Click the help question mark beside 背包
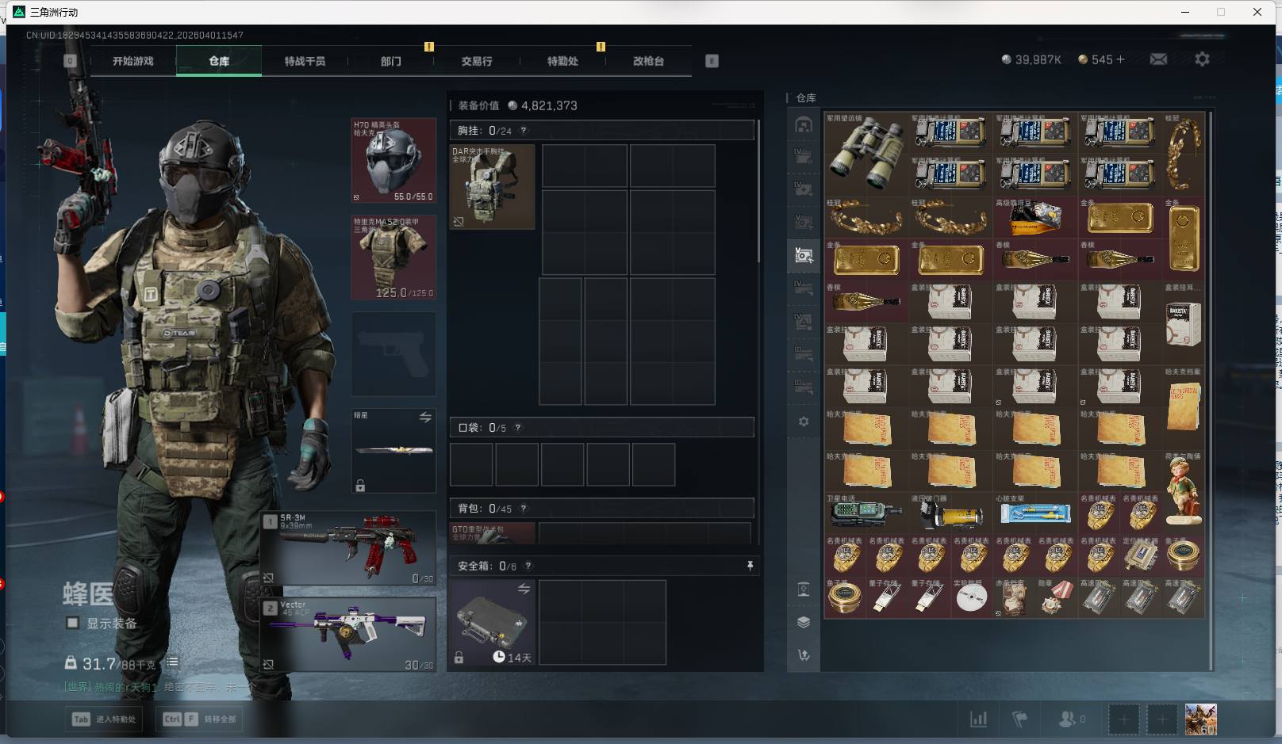 coord(524,509)
